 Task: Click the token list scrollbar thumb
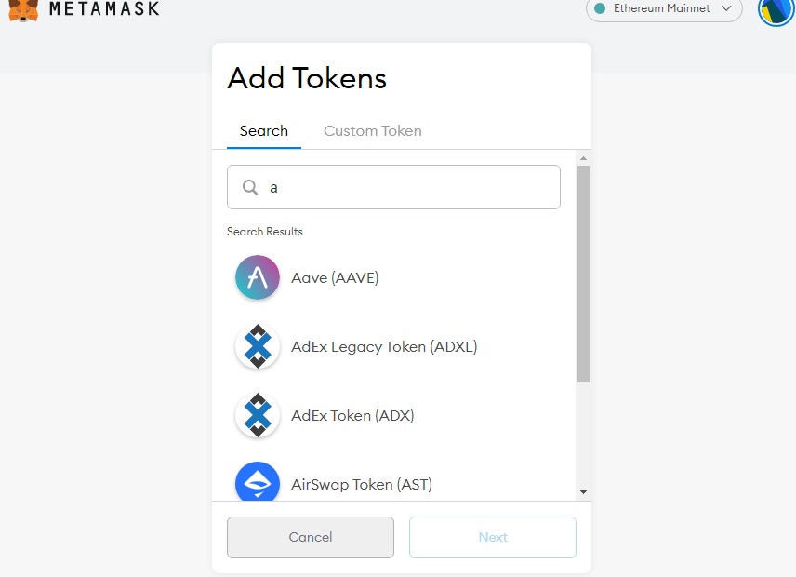(583, 274)
